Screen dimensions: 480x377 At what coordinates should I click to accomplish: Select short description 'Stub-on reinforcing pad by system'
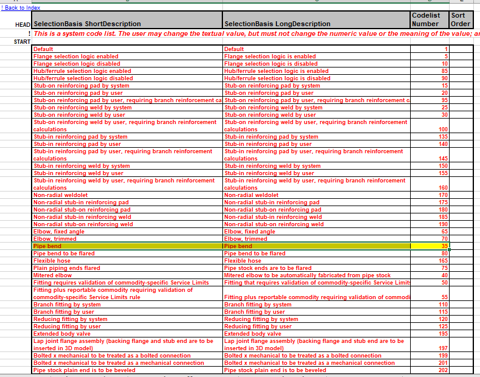pos(127,86)
